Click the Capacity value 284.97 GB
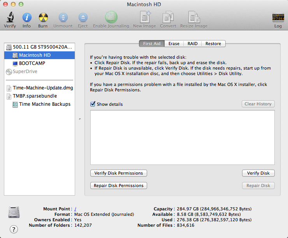 (x=214, y=209)
